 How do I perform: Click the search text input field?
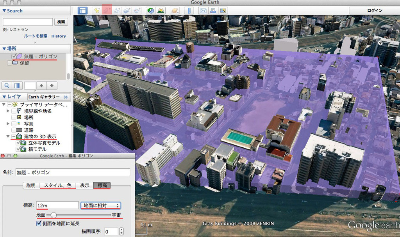[x=28, y=22]
